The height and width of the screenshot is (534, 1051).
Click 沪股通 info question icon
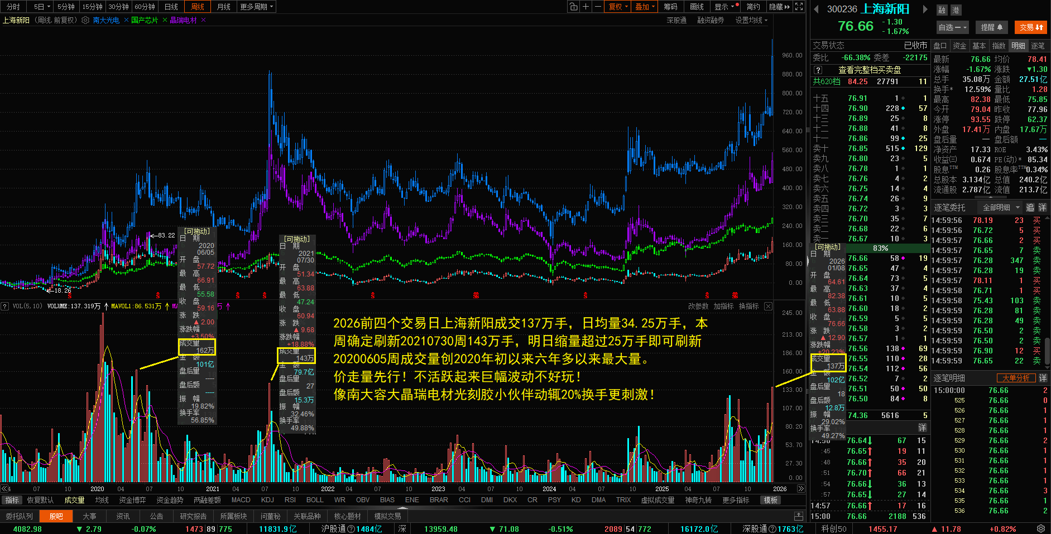pos(351,528)
